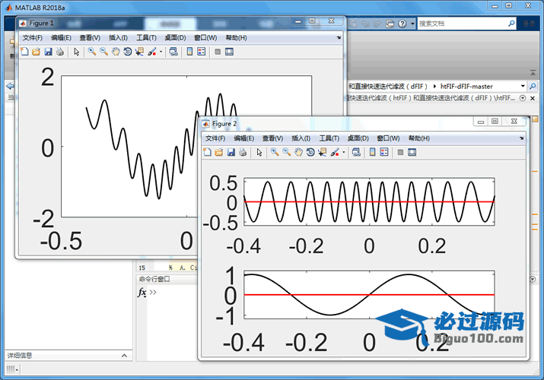Click Link Plot icon in Figure 1

coord(173,52)
